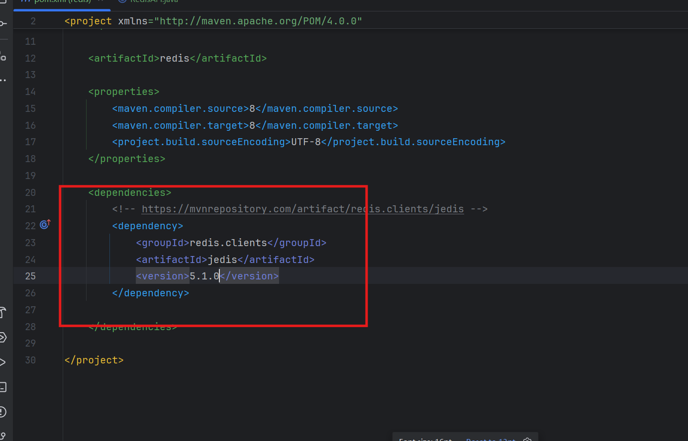Click the maven.compiler.target opening tag
Image resolution: width=688 pixels, height=441 pixels.
click(181, 125)
